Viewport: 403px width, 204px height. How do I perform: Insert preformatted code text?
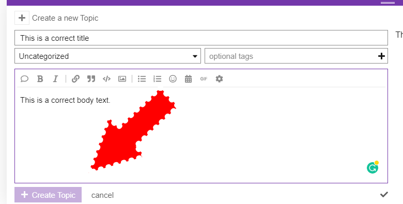pos(106,79)
